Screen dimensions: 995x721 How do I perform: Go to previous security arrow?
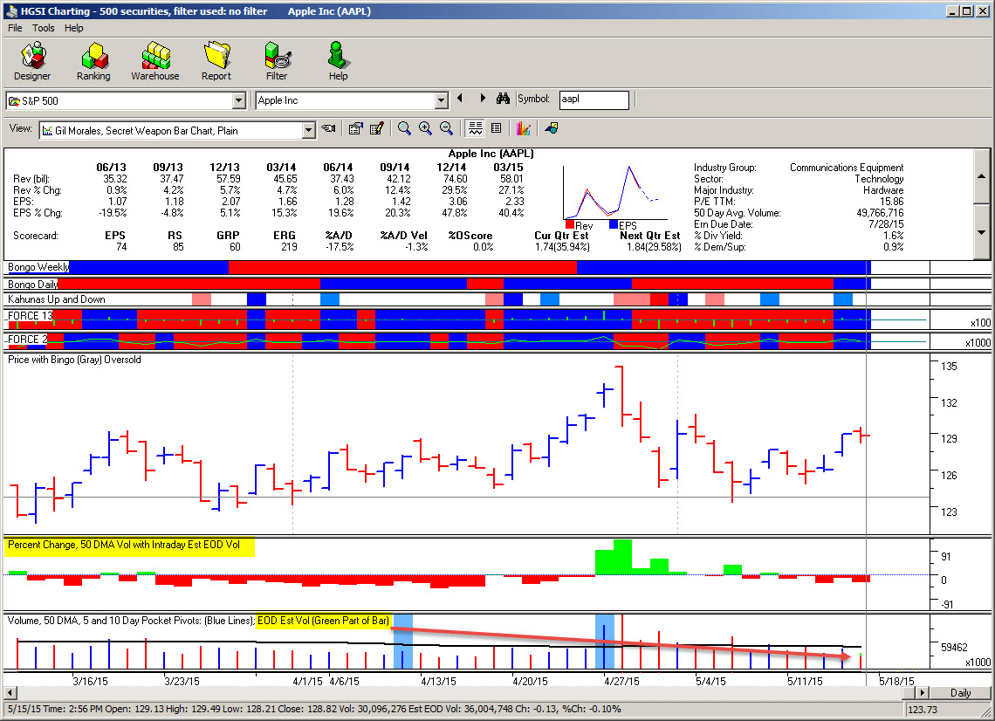pyautogui.click(x=460, y=99)
